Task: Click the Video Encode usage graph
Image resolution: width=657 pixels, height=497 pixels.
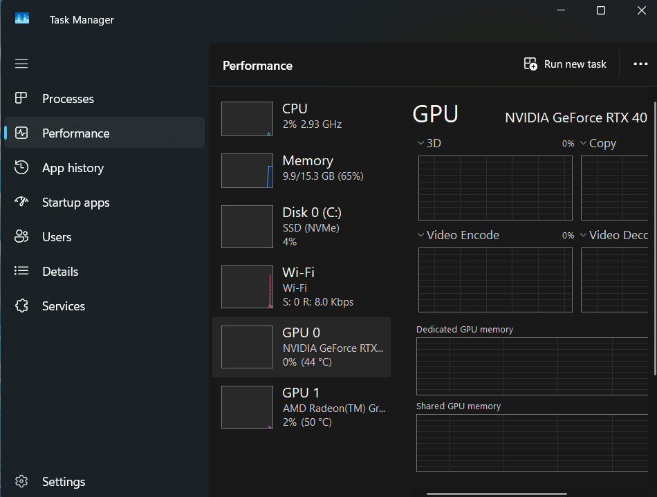Action: click(495, 280)
